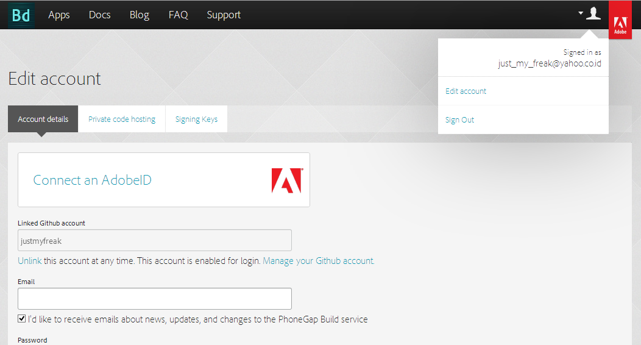The height and width of the screenshot is (345, 641).
Task: Click into the Email input field
Action: (x=155, y=299)
